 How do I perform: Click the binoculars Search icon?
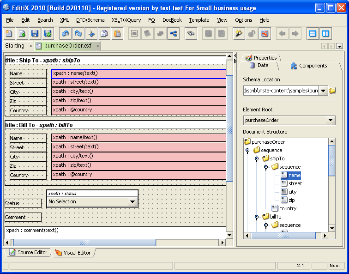(191, 34)
